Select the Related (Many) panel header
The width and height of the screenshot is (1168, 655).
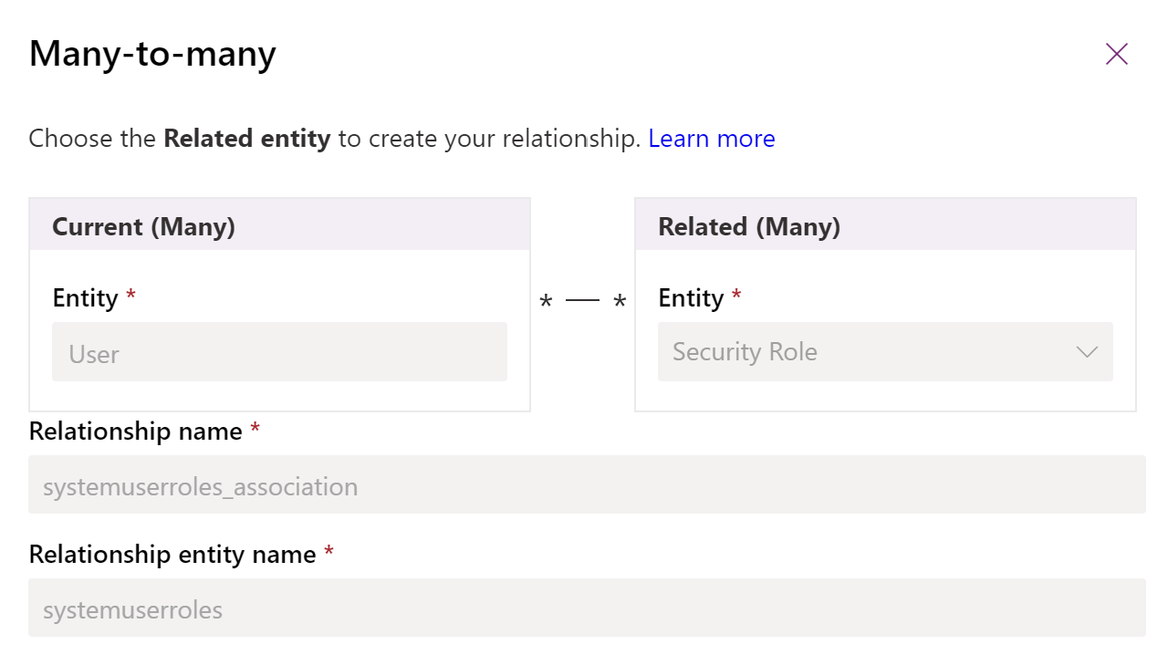[x=750, y=225]
